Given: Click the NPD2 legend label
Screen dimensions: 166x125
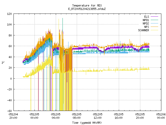Looking at the screenshot, I should pos(146,23).
